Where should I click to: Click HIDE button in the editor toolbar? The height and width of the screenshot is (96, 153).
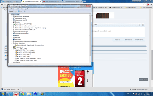click(x=95, y=25)
